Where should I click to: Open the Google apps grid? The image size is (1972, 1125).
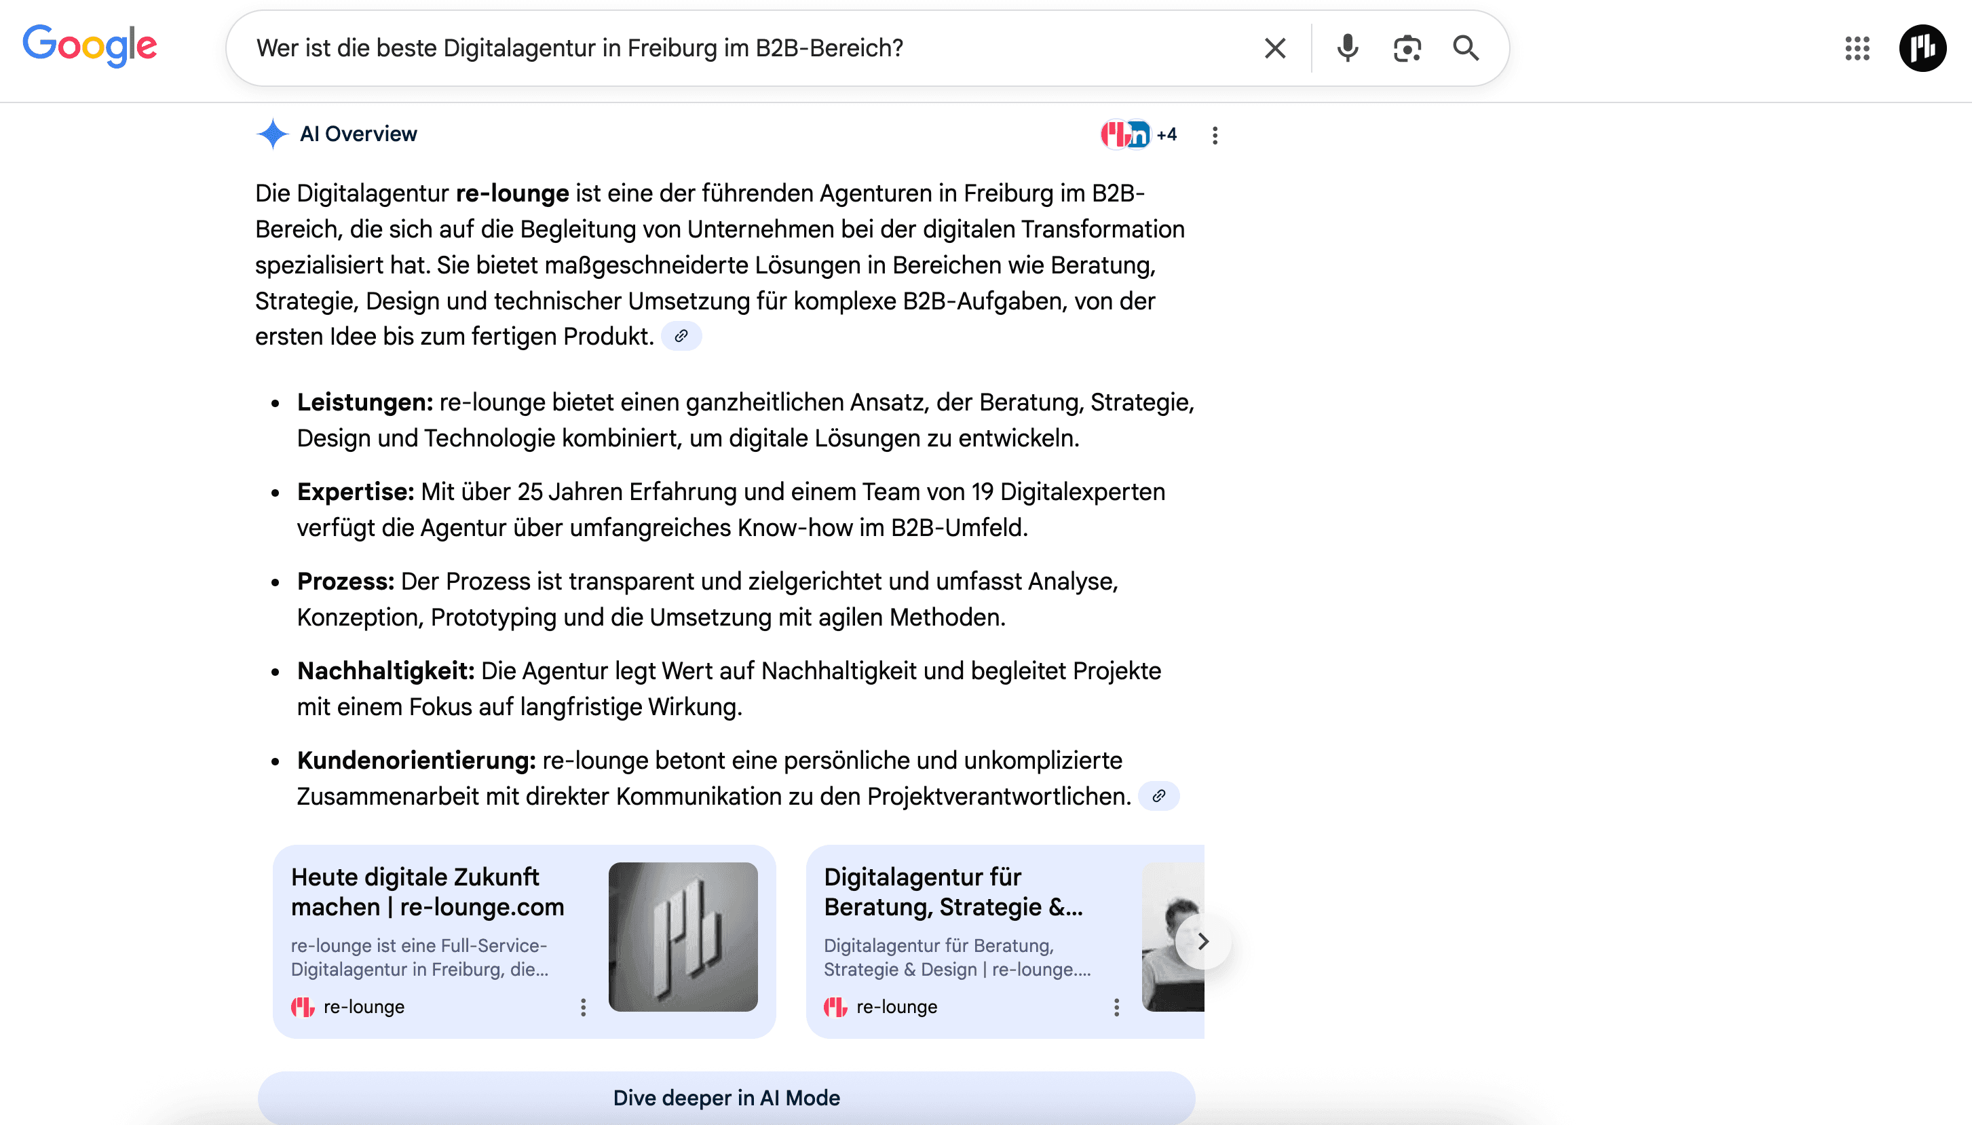tap(1856, 49)
